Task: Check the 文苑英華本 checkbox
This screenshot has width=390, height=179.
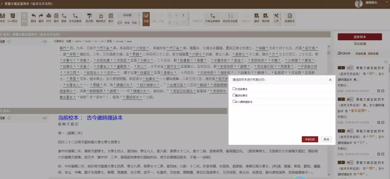Action: click(234, 89)
